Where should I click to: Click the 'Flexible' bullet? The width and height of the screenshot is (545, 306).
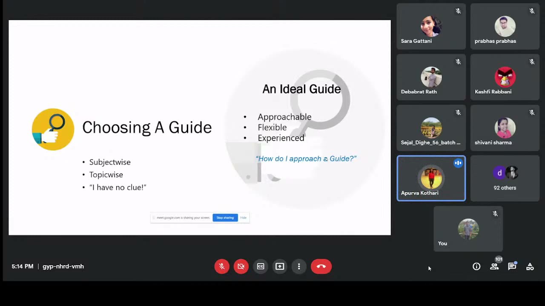click(x=272, y=127)
